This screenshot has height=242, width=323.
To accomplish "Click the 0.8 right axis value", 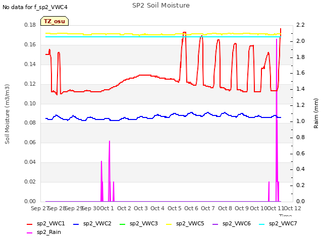I will pyautogui.click(x=300, y=137).
